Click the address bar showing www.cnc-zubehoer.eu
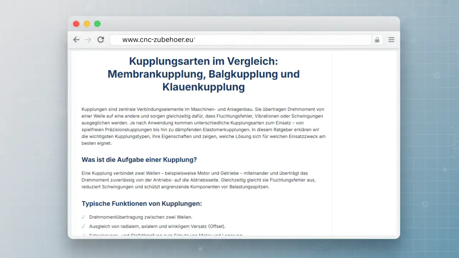Image resolution: width=459 pixels, height=258 pixels. (x=240, y=40)
